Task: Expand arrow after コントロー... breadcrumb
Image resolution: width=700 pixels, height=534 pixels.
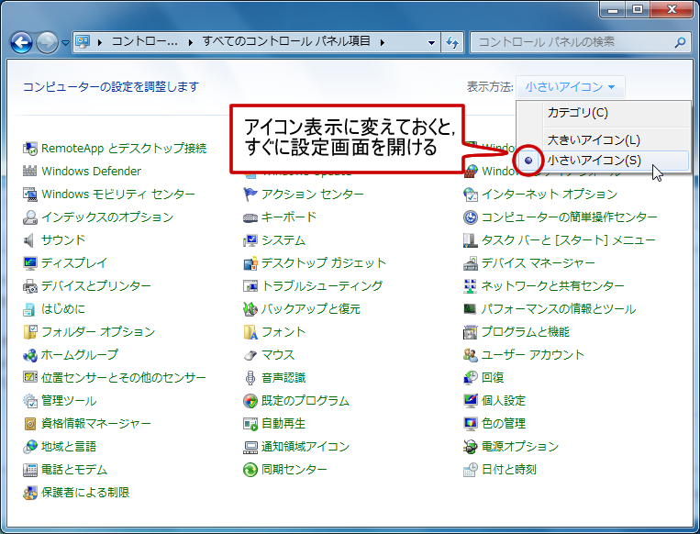Action: pyautogui.click(x=191, y=43)
